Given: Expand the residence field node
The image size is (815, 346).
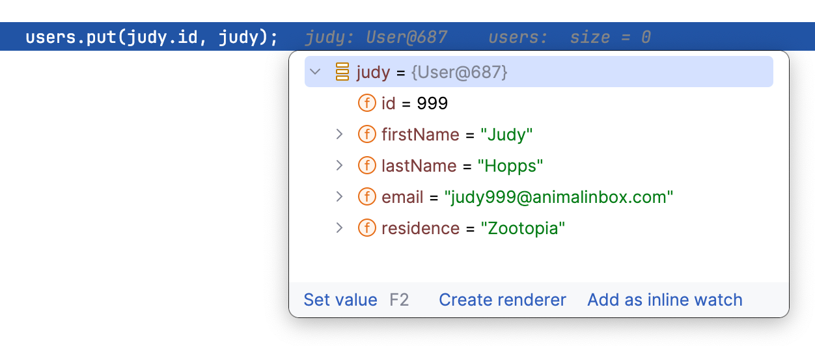Looking at the screenshot, I should 339,228.
